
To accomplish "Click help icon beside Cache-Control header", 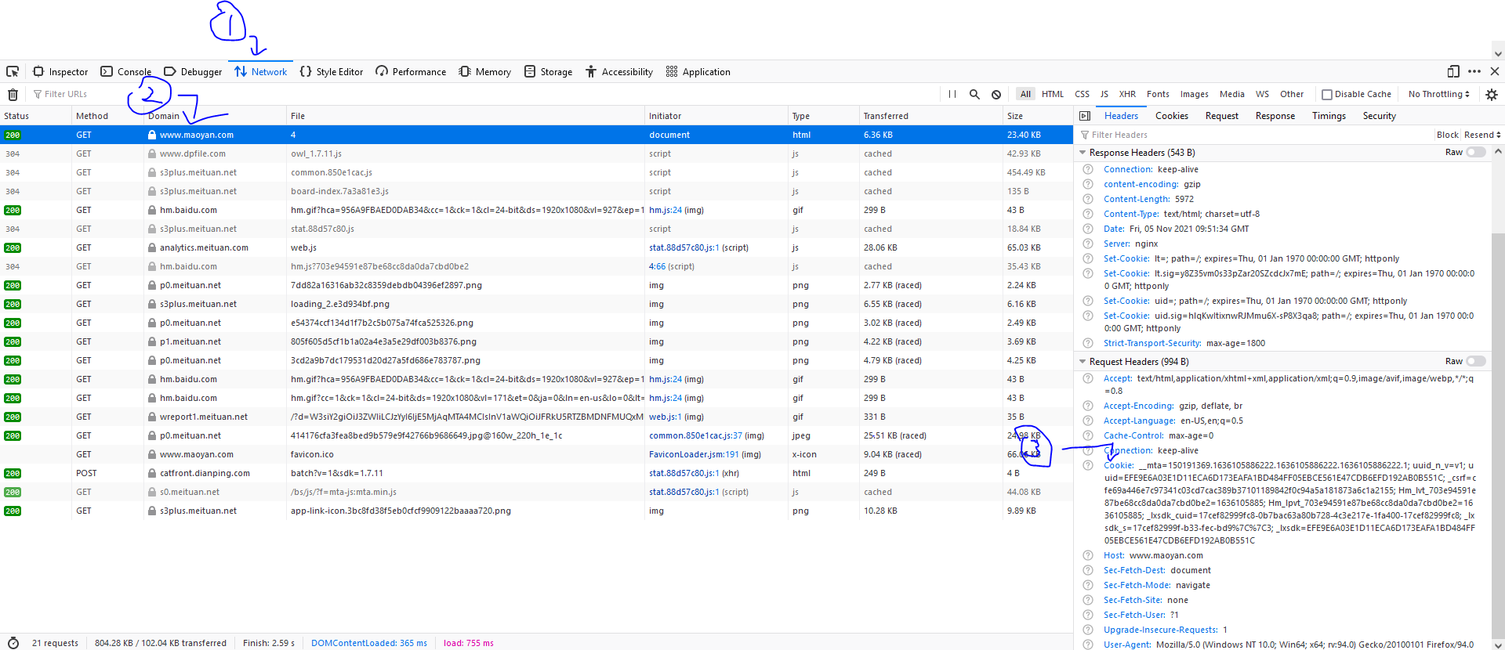I will [1088, 435].
